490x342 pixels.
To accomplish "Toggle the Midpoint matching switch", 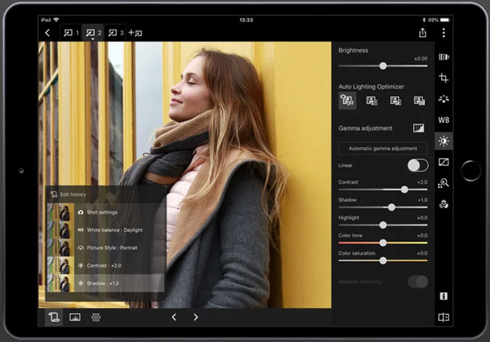I will coord(418,282).
